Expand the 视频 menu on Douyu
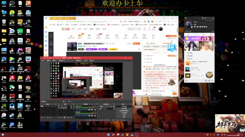 tap(92, 29)
